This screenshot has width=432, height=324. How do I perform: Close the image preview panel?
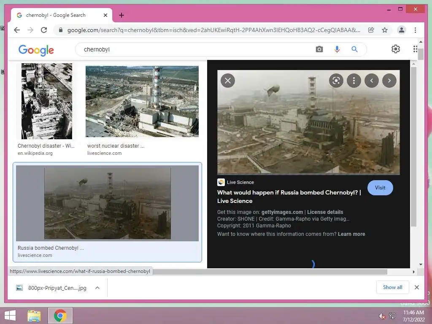[x=228, y=81]
